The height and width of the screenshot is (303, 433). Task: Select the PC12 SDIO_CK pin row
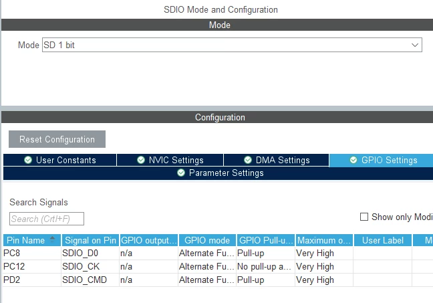[x=218, y=266]
